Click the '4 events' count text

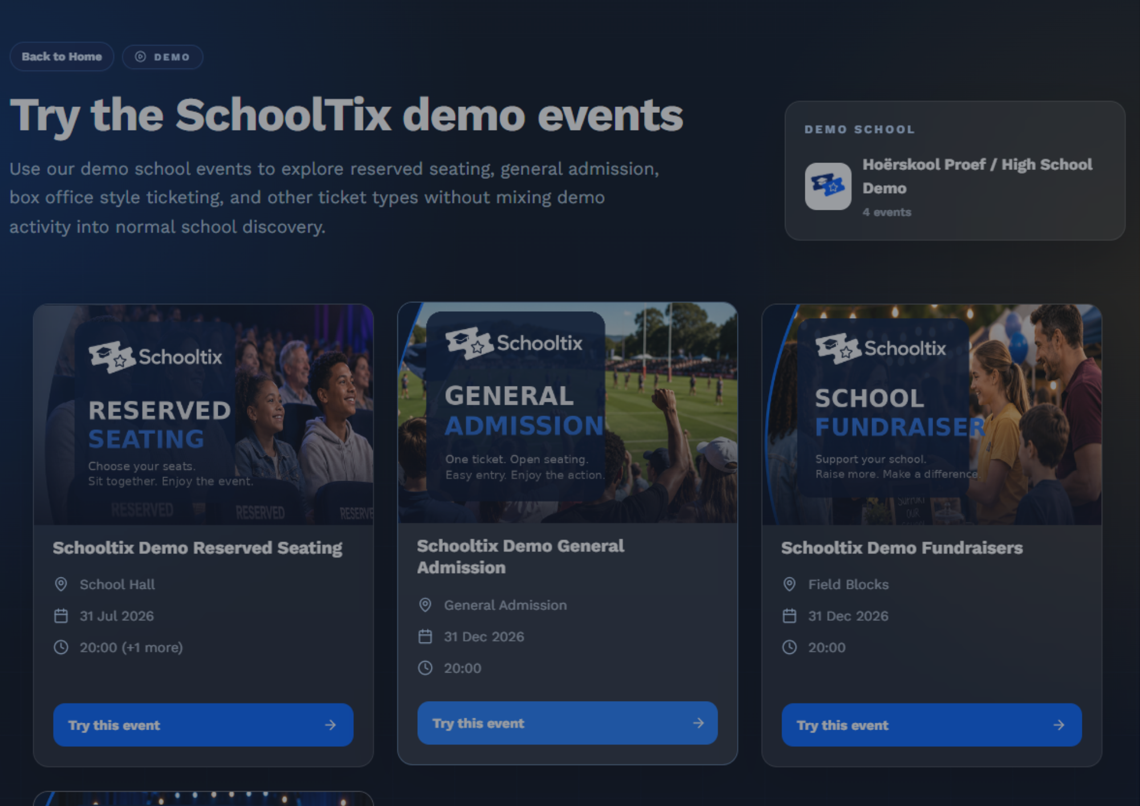[886, 212]
